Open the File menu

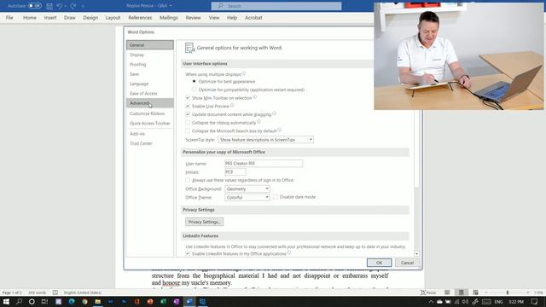9,17
